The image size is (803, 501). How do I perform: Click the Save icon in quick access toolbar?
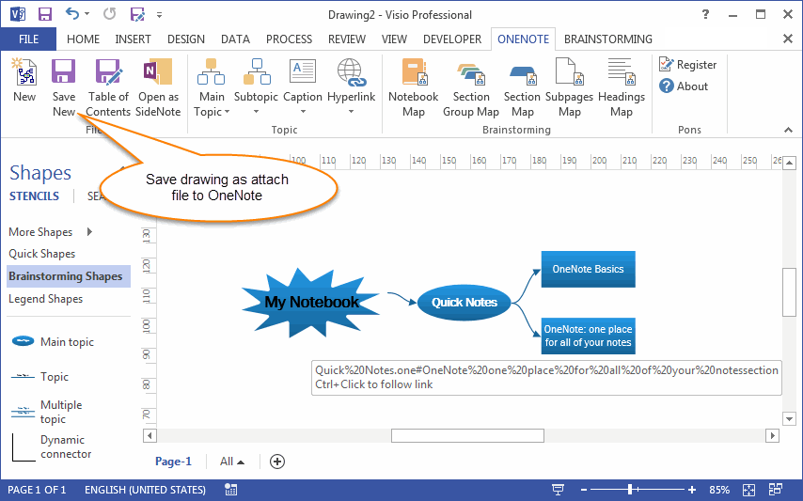[x=45, y=14]
